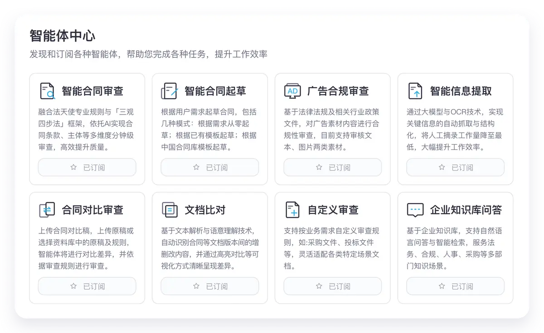Click 已订阅 button under 智能合同起草

[x=210, y=167]
